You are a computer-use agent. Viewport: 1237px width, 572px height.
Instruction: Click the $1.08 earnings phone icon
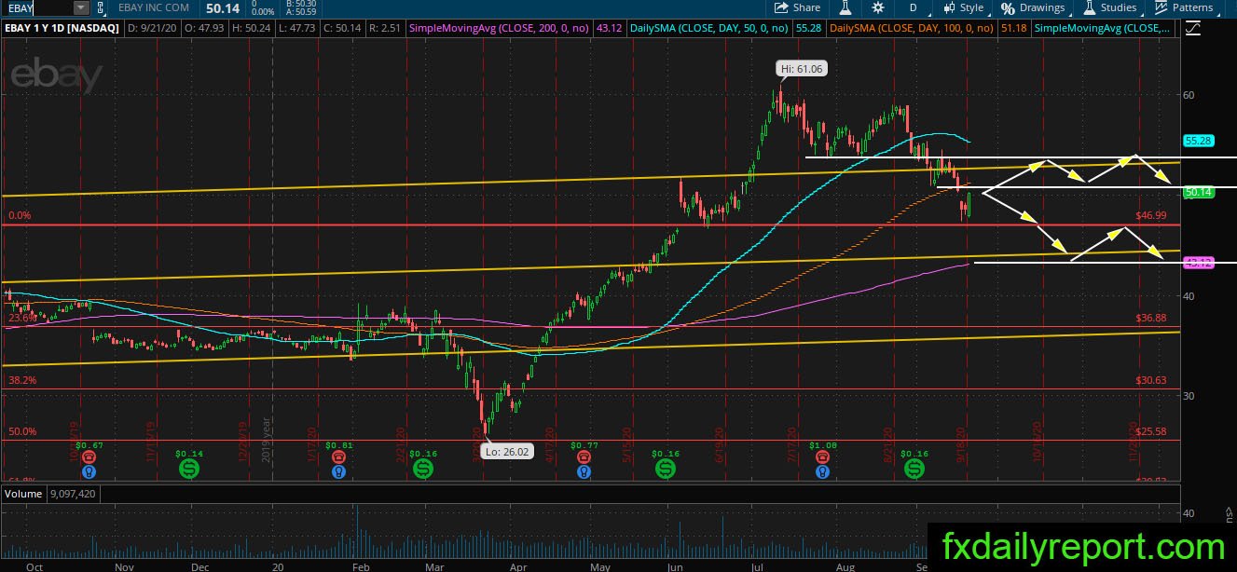[822, 457]
